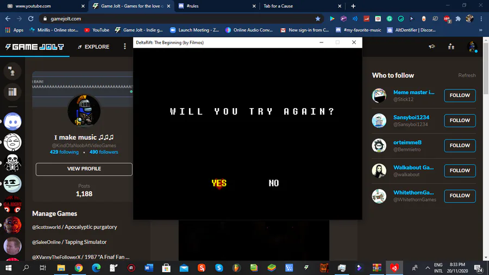This screenshot has height=275, width=489.
Task: Open the user avatar menu in header
Action: [x=472, y=47]
